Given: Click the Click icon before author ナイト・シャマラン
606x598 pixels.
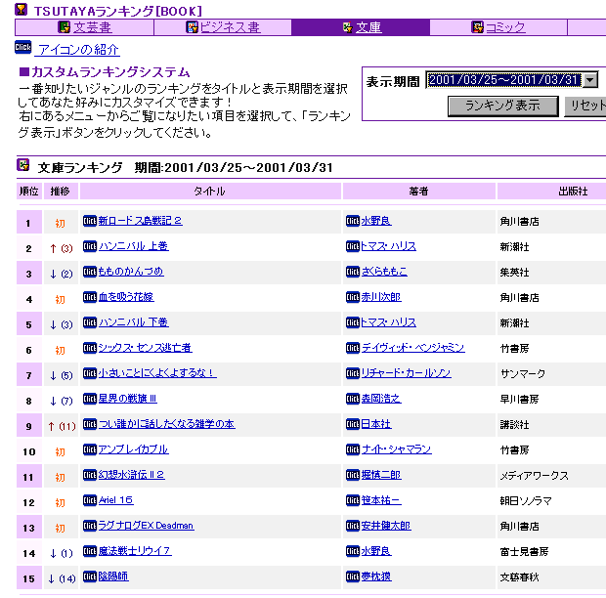Looking at the screenshot, I should click(353, 449).
